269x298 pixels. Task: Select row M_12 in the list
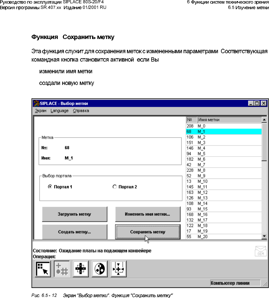[x=224, y=192]
